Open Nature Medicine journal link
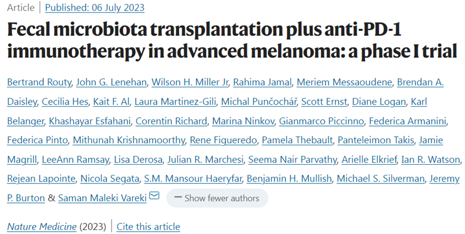 tap(42, 227)
